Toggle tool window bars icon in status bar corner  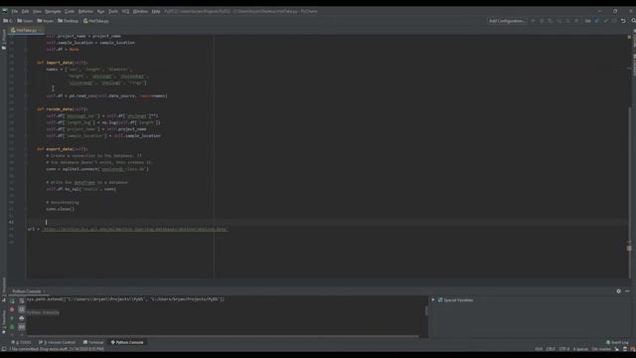pos(4,349)
